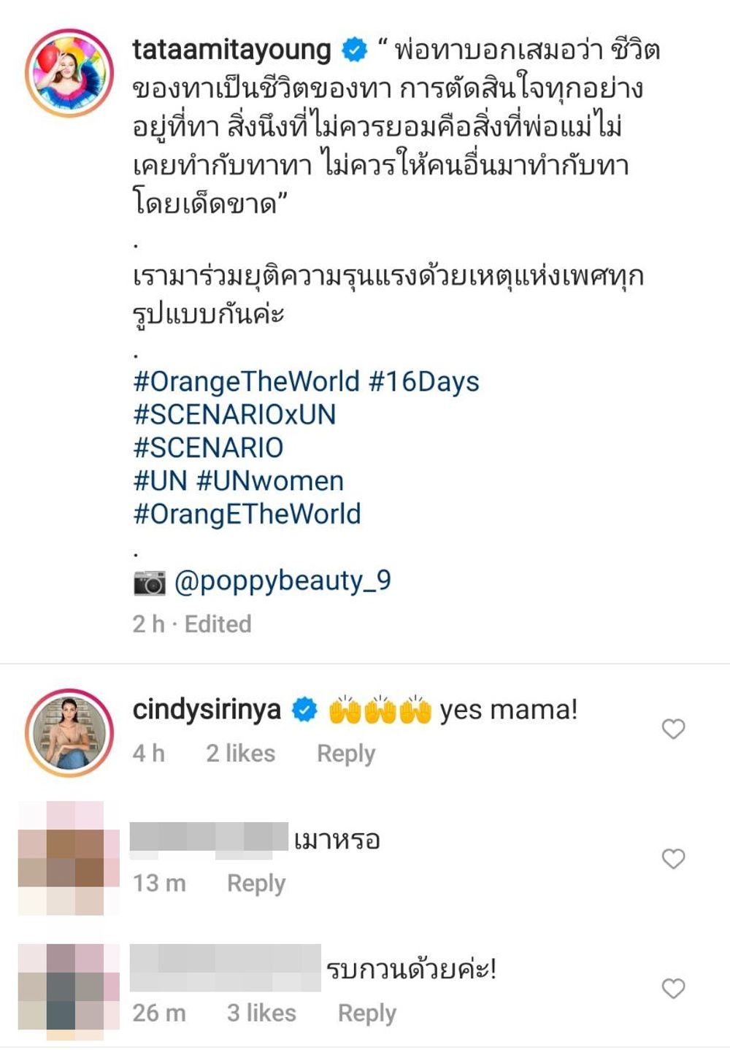Image resolution: width=730 pixels, height=1050 pixels.
Task: Open the #SCENARIOxUN hashtag
Action: 235,415
